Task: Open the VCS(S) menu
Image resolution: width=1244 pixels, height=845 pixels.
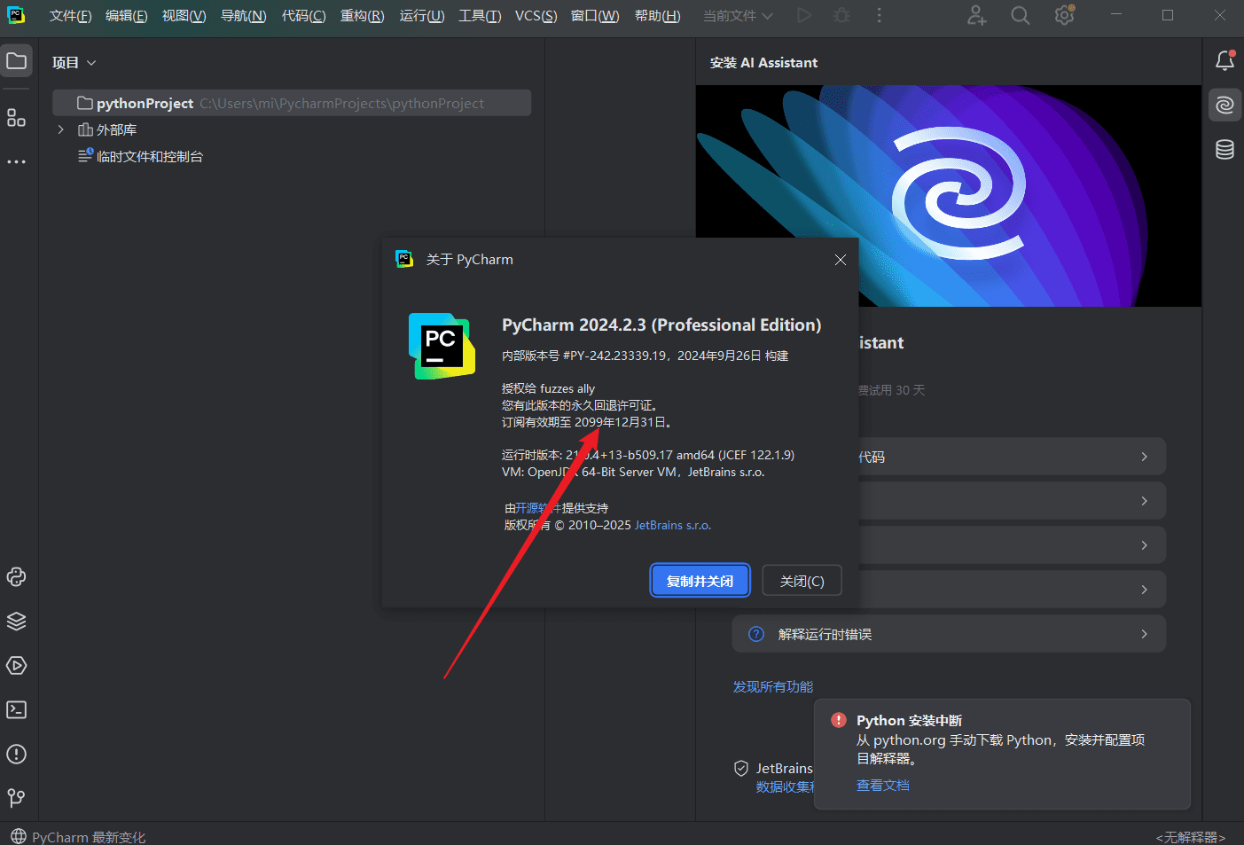Action: (536, 16)
